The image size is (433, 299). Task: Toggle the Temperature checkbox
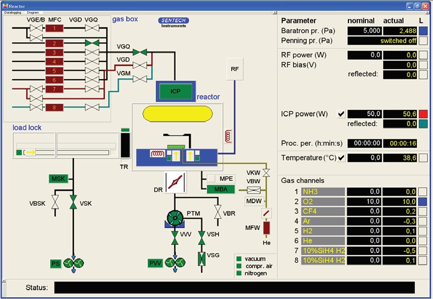pos(341,158)
